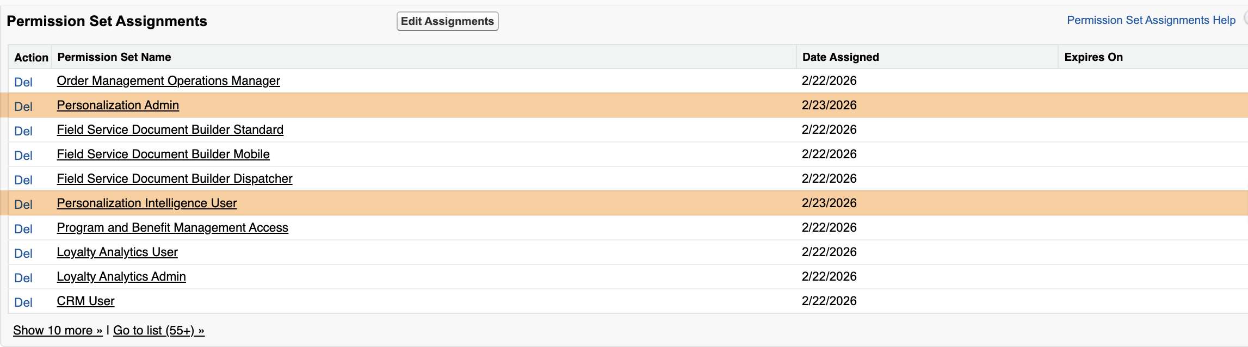Open the Personalization Admin permission set
1248x347 pixels.
(x=118, y=105)
